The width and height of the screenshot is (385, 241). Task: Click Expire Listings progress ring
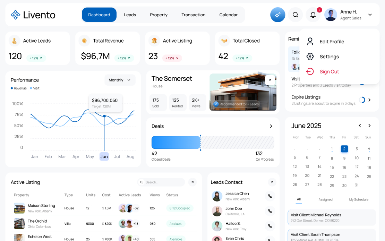tap(362, 100)
